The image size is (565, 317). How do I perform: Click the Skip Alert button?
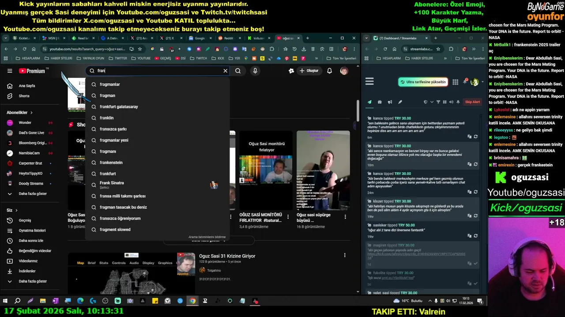(472, 102)
